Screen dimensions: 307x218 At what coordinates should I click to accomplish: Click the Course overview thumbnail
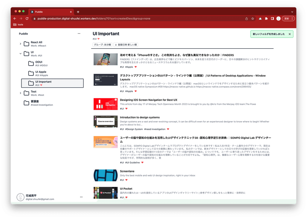[x=106, y=121]
